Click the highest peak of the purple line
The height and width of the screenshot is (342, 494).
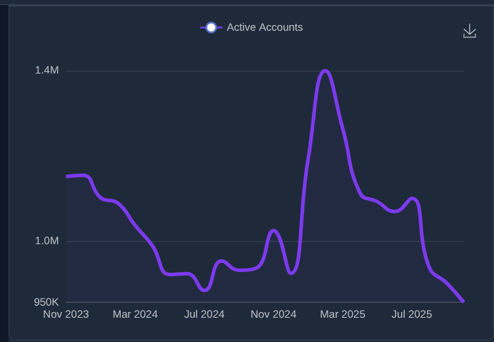(325, 71)
